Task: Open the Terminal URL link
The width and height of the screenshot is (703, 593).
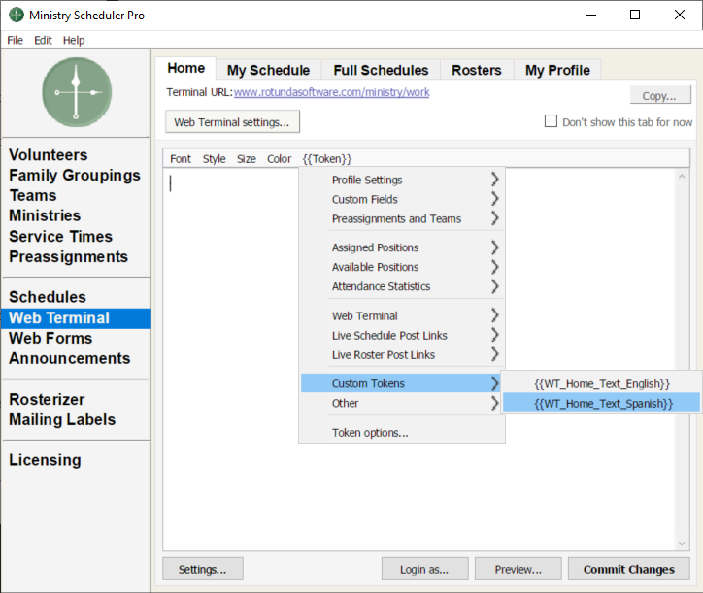Action: (x=331, y=92)
